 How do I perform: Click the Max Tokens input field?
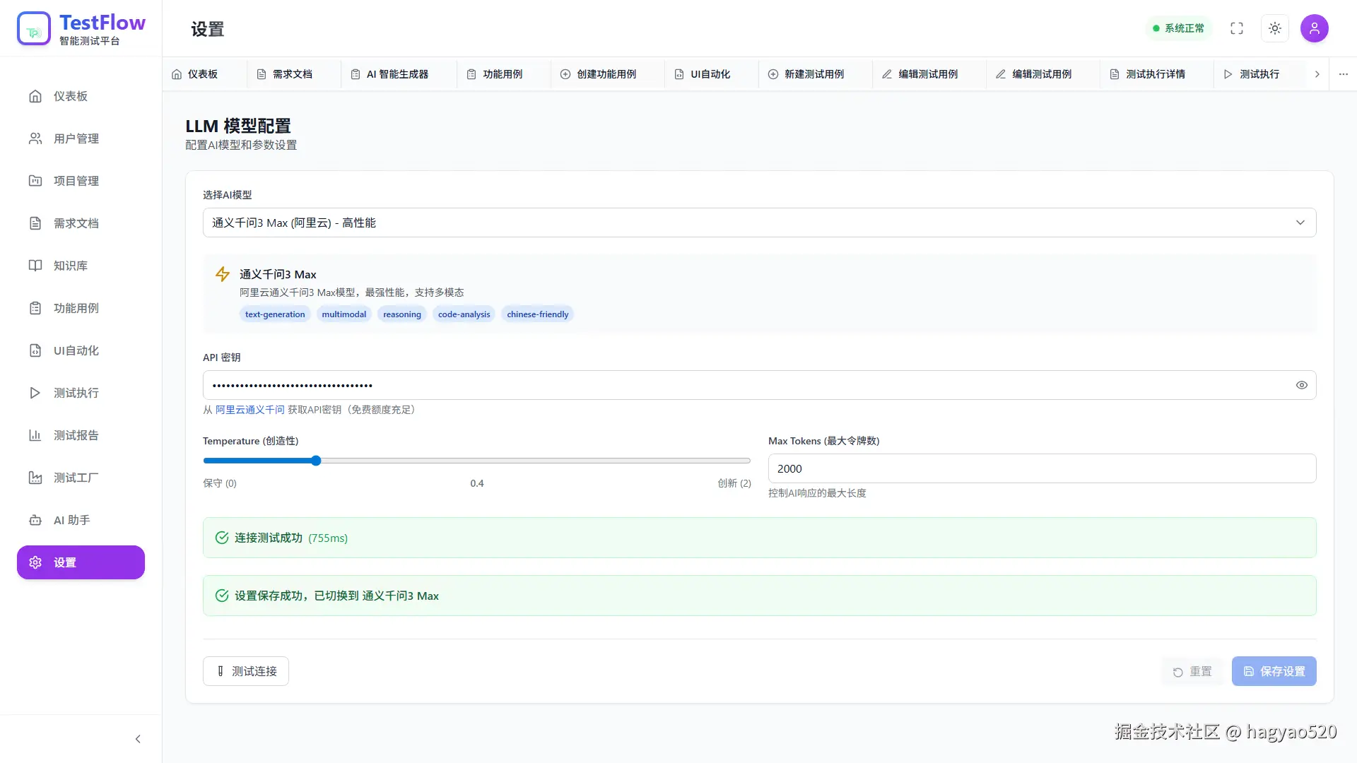click(x=1041, y=468)
